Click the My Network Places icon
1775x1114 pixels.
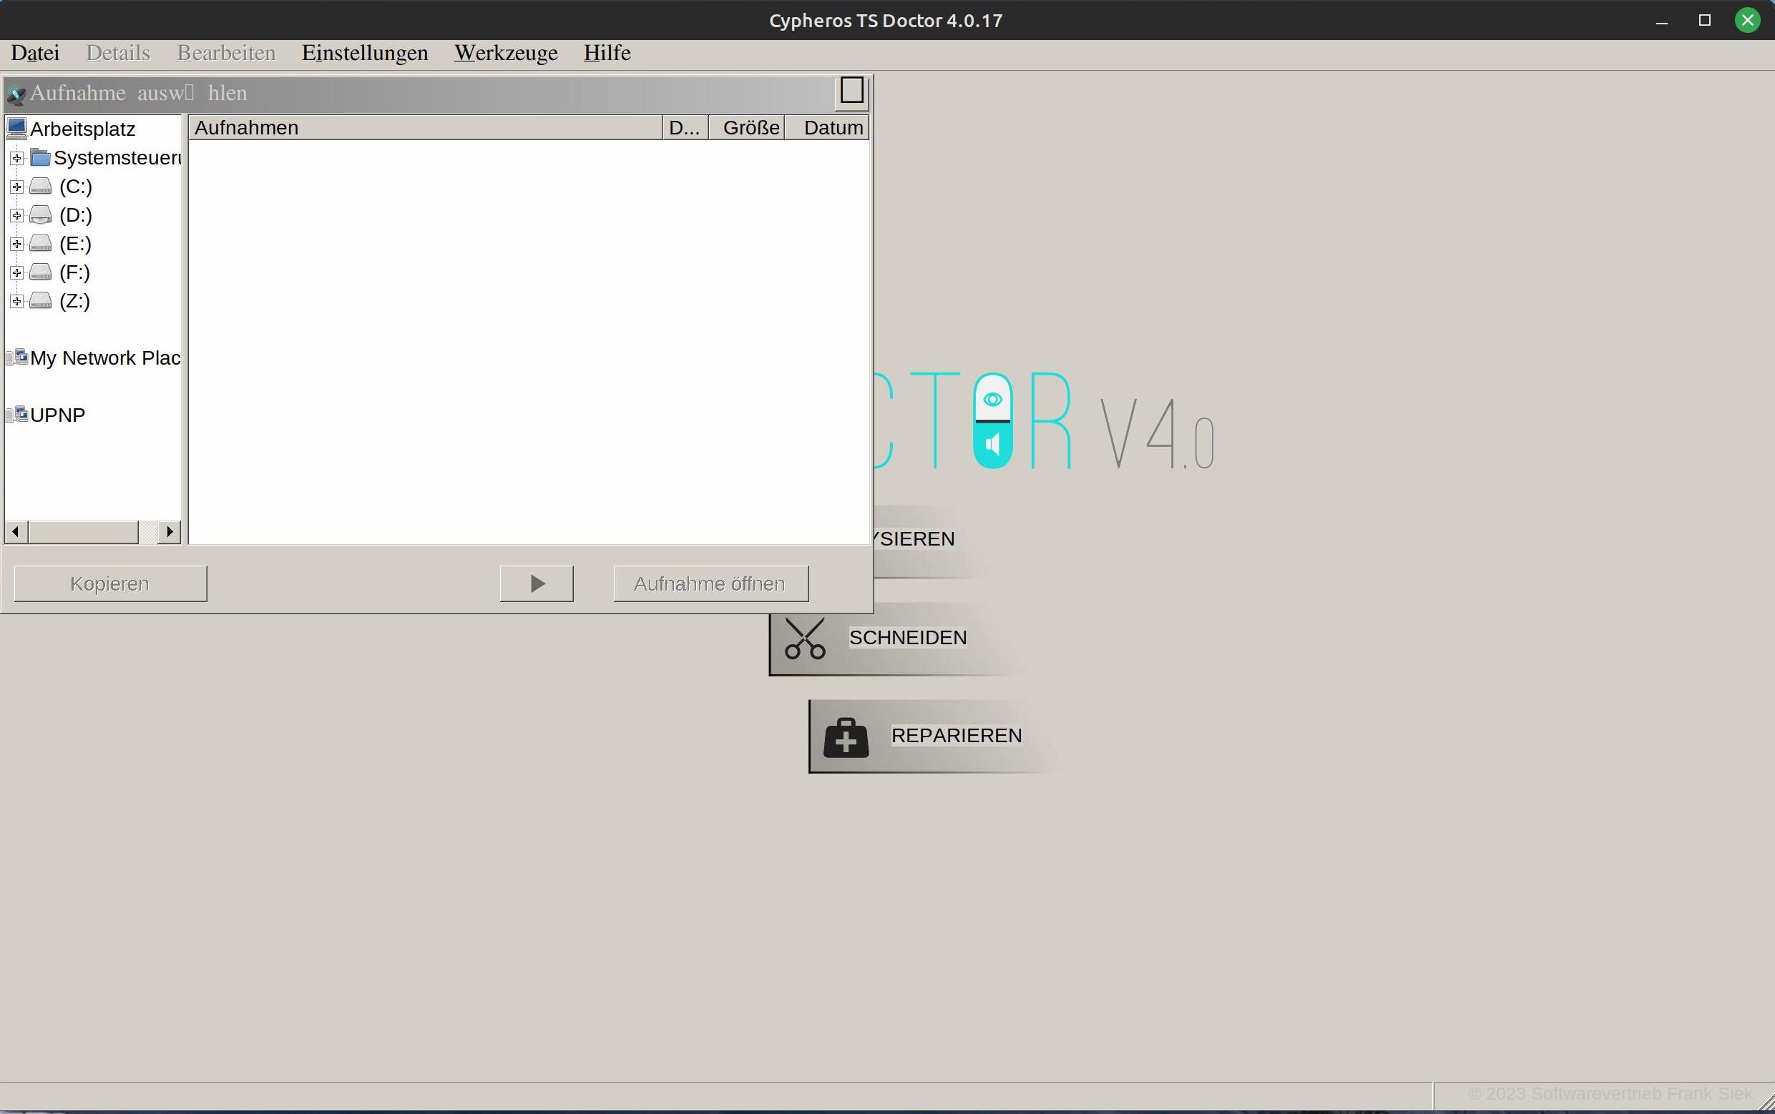point(17,358)
